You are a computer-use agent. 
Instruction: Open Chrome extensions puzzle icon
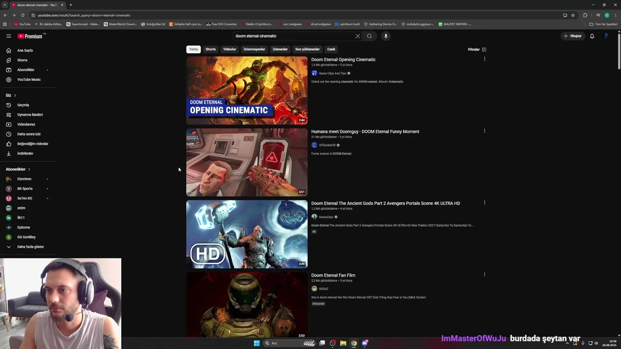[x=585, y=15]
